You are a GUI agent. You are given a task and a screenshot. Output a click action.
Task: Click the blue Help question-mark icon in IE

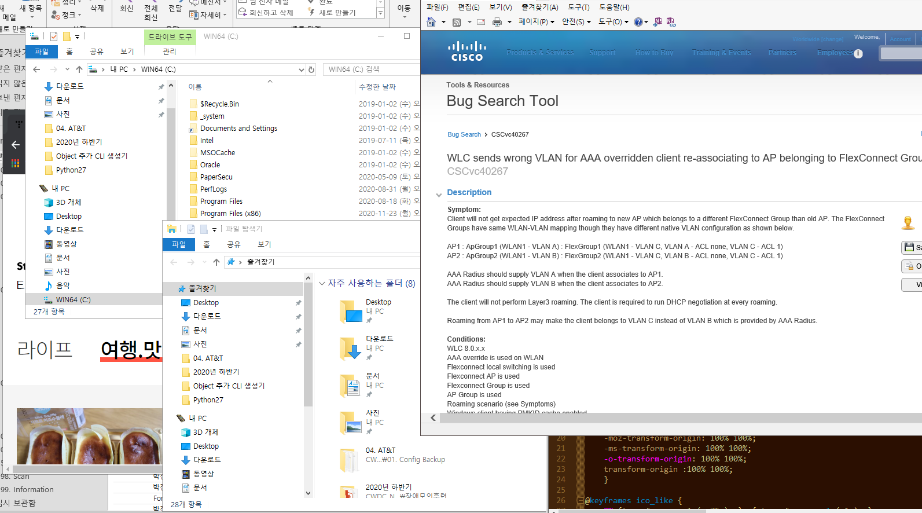pos(638,22)
